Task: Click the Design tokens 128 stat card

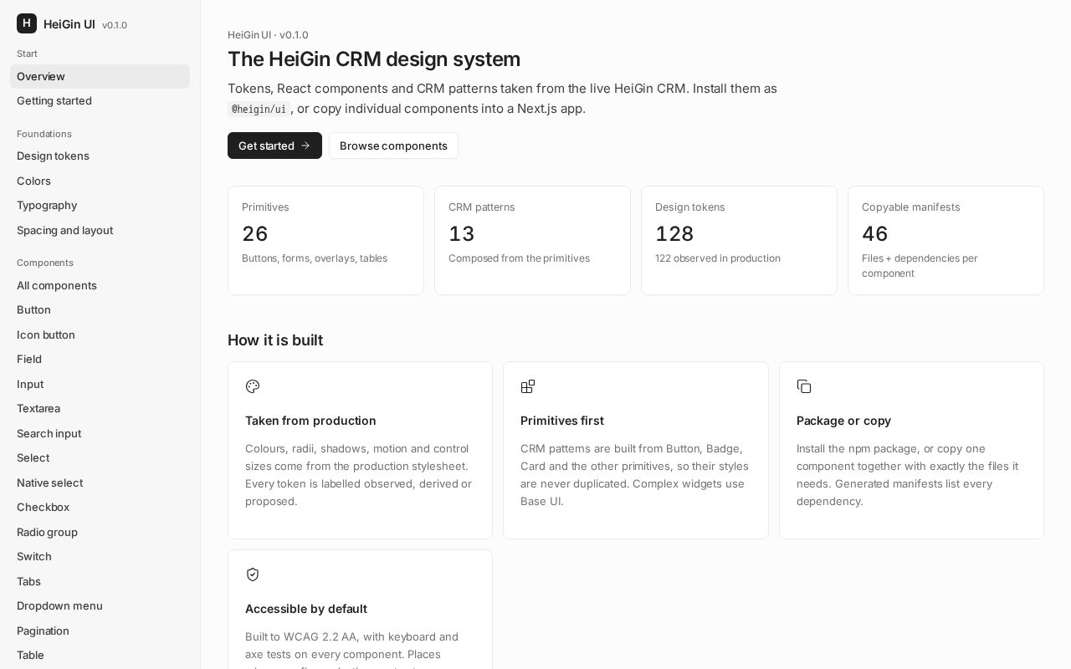Action: pos(739,240)
